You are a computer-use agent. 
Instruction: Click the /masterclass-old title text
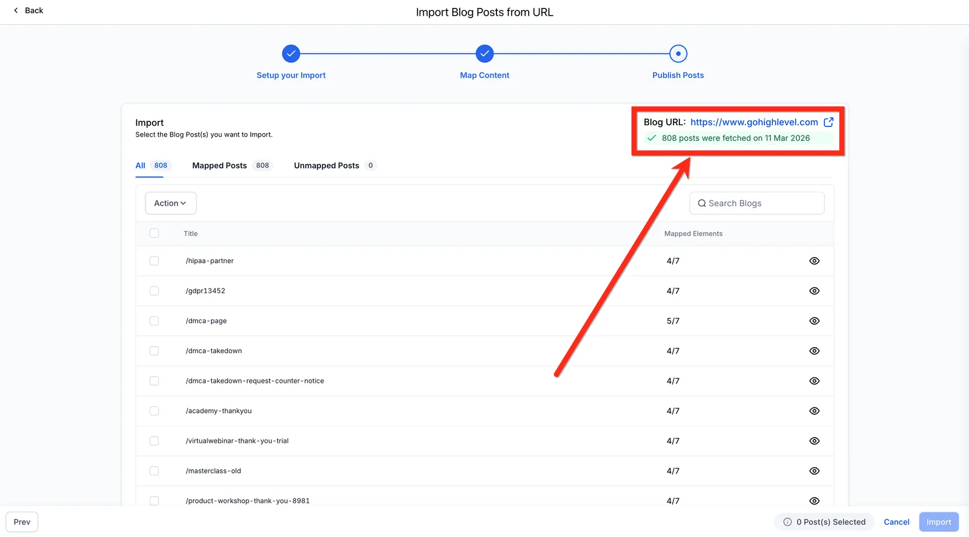coord(213,471)
